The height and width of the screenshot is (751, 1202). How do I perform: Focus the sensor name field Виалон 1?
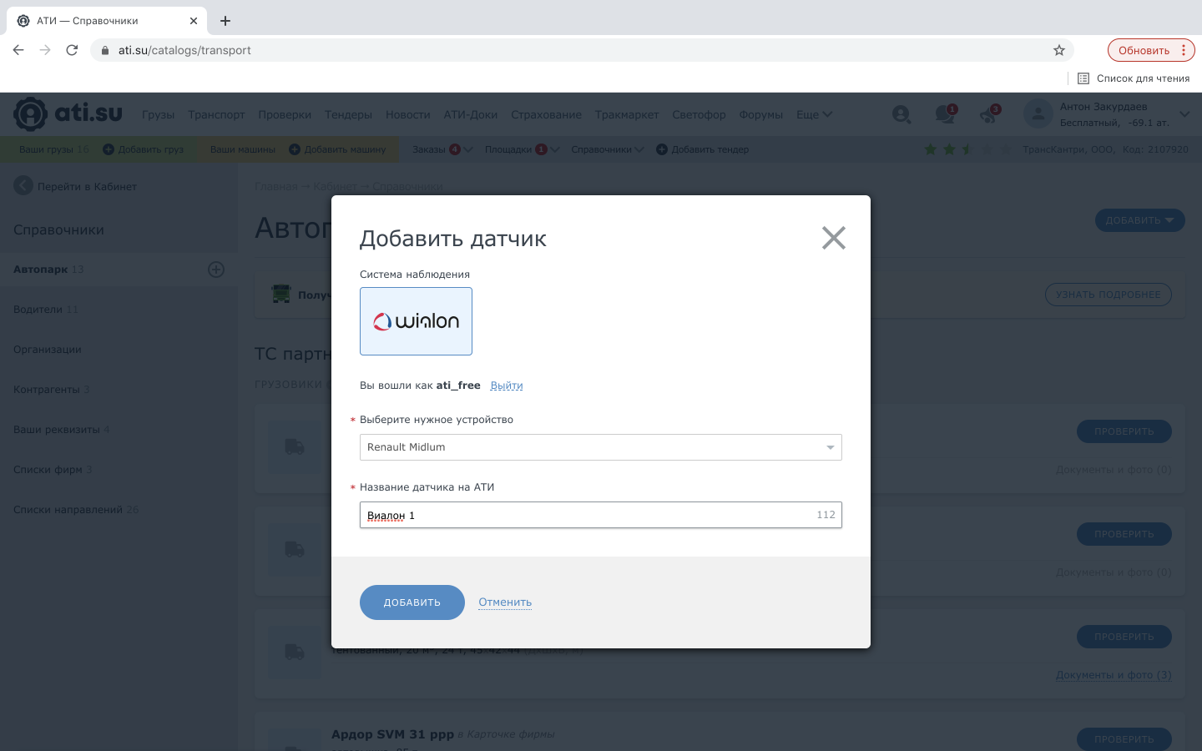tap(600, 515)
